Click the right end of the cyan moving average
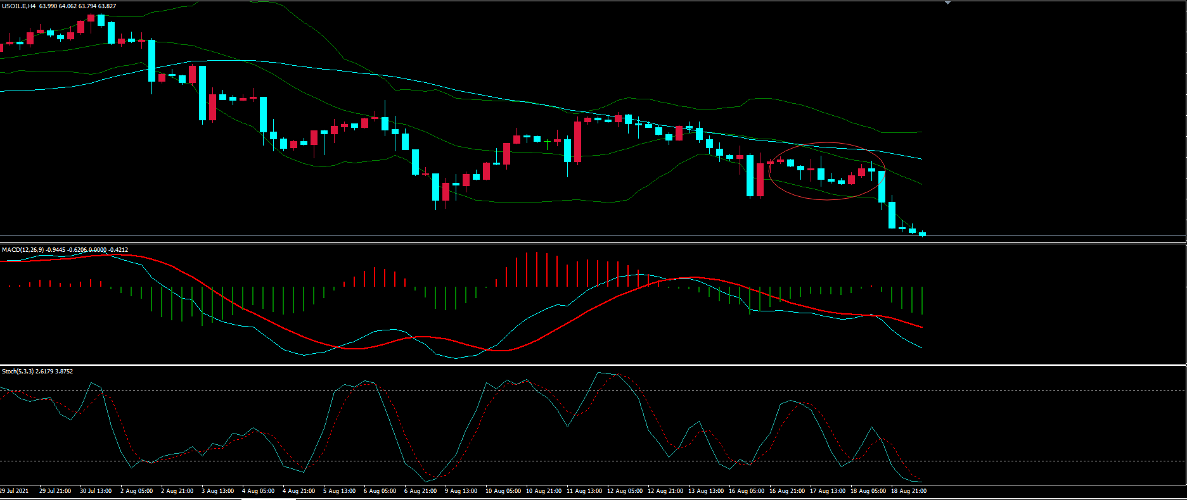 (x=920, y=158)
